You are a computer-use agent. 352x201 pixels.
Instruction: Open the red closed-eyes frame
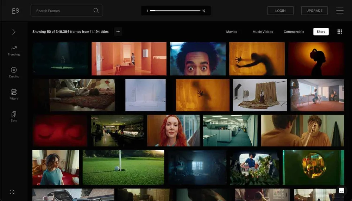(x=60, y=131)
